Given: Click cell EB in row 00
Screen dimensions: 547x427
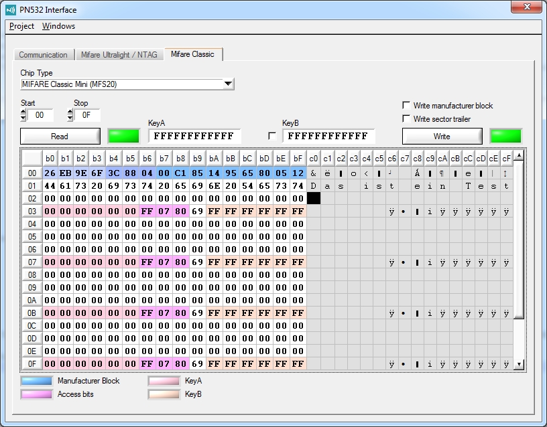Looking at the screenshot, I should (65, 173).
